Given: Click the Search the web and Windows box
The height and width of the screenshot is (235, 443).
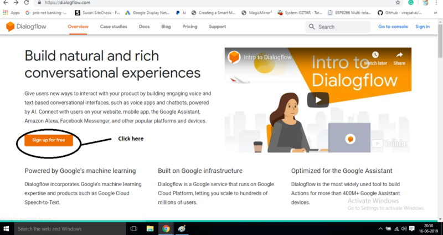Looking at the screenshot, I should tap(69, 228).
